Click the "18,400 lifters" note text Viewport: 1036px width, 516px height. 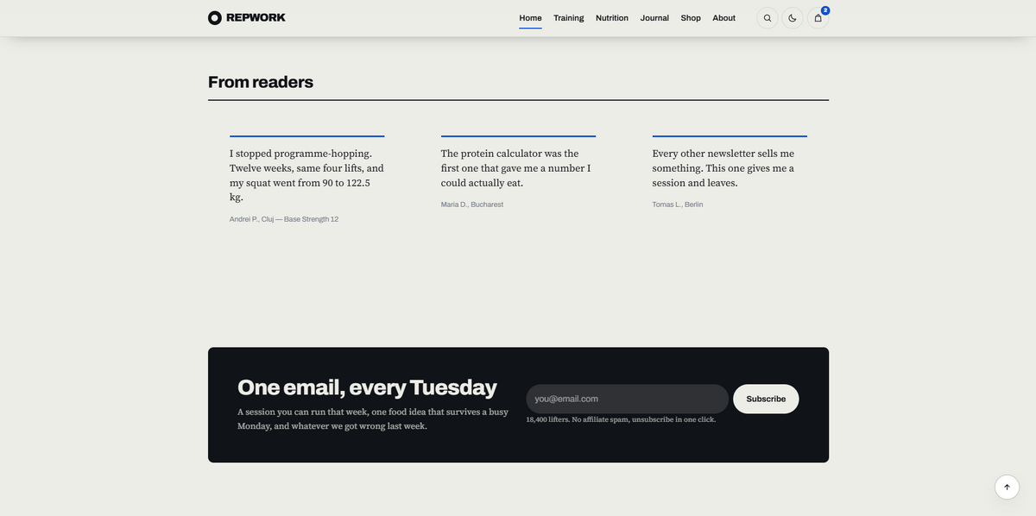coord(621,419)
